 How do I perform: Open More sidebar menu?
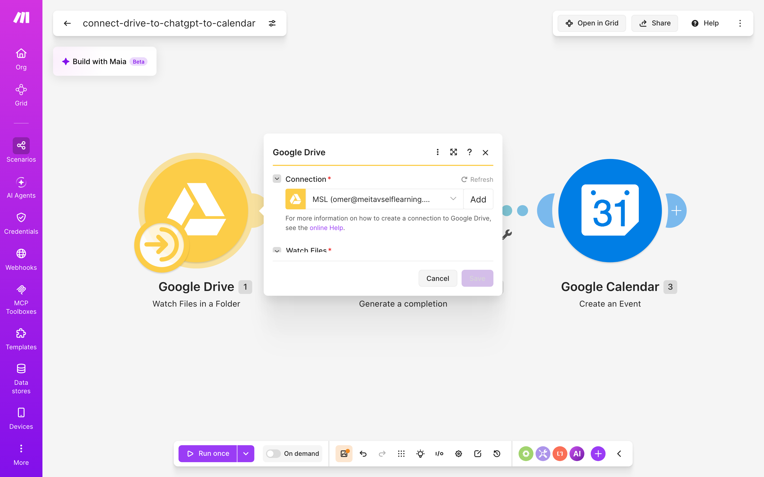(21, 455)
